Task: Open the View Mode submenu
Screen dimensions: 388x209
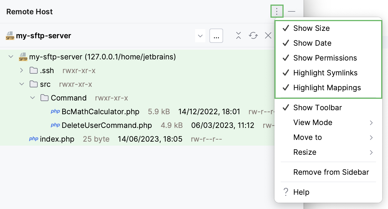Action: [x=313, y=122]
